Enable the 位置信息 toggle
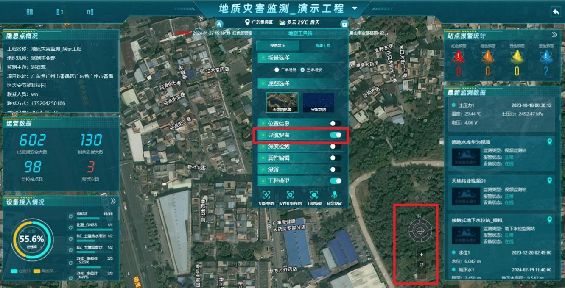Image resolution: width=565 pixels, height=288 pixels. (x=336, y=123)
